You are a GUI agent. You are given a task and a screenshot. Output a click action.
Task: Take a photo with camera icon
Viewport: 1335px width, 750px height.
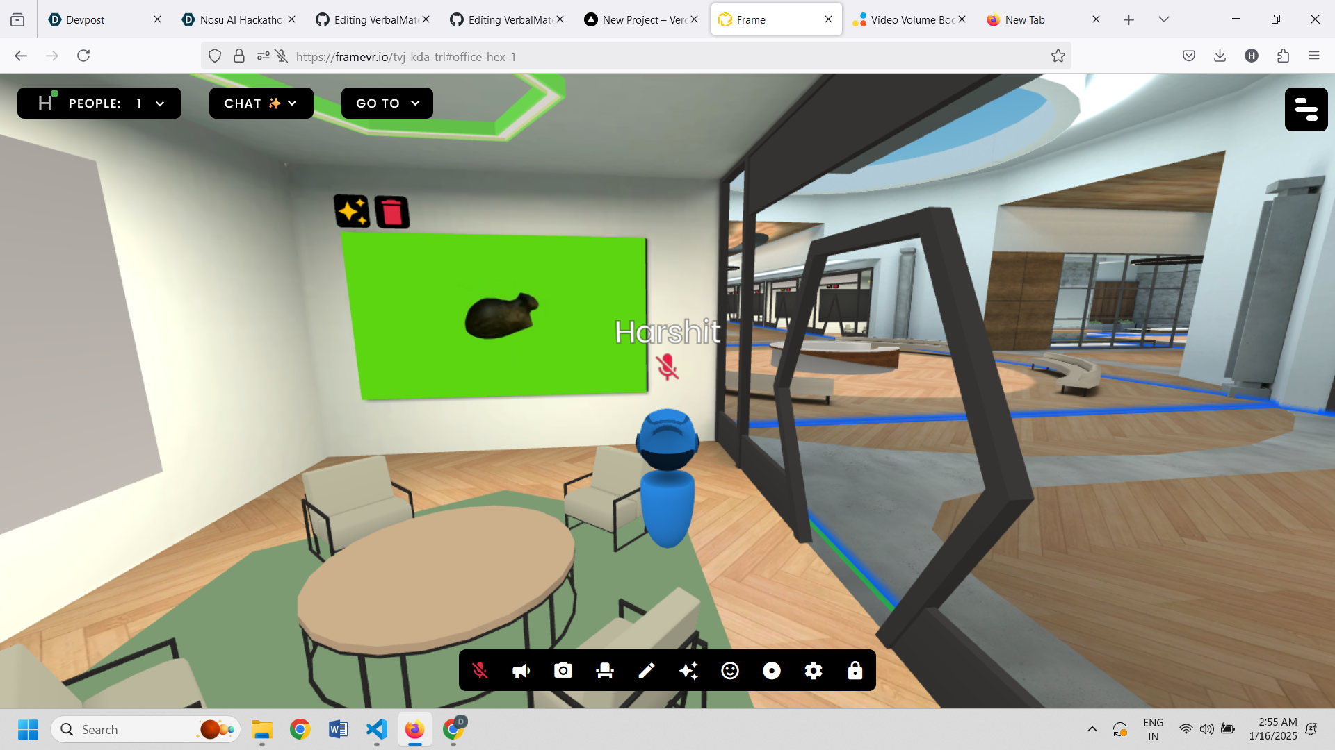(x=563, y=670)
